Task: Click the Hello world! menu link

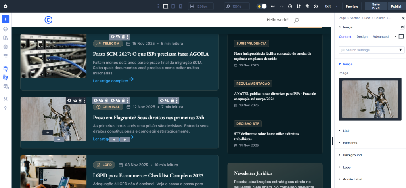Action: pyautogui.click(x=278, y=20)
